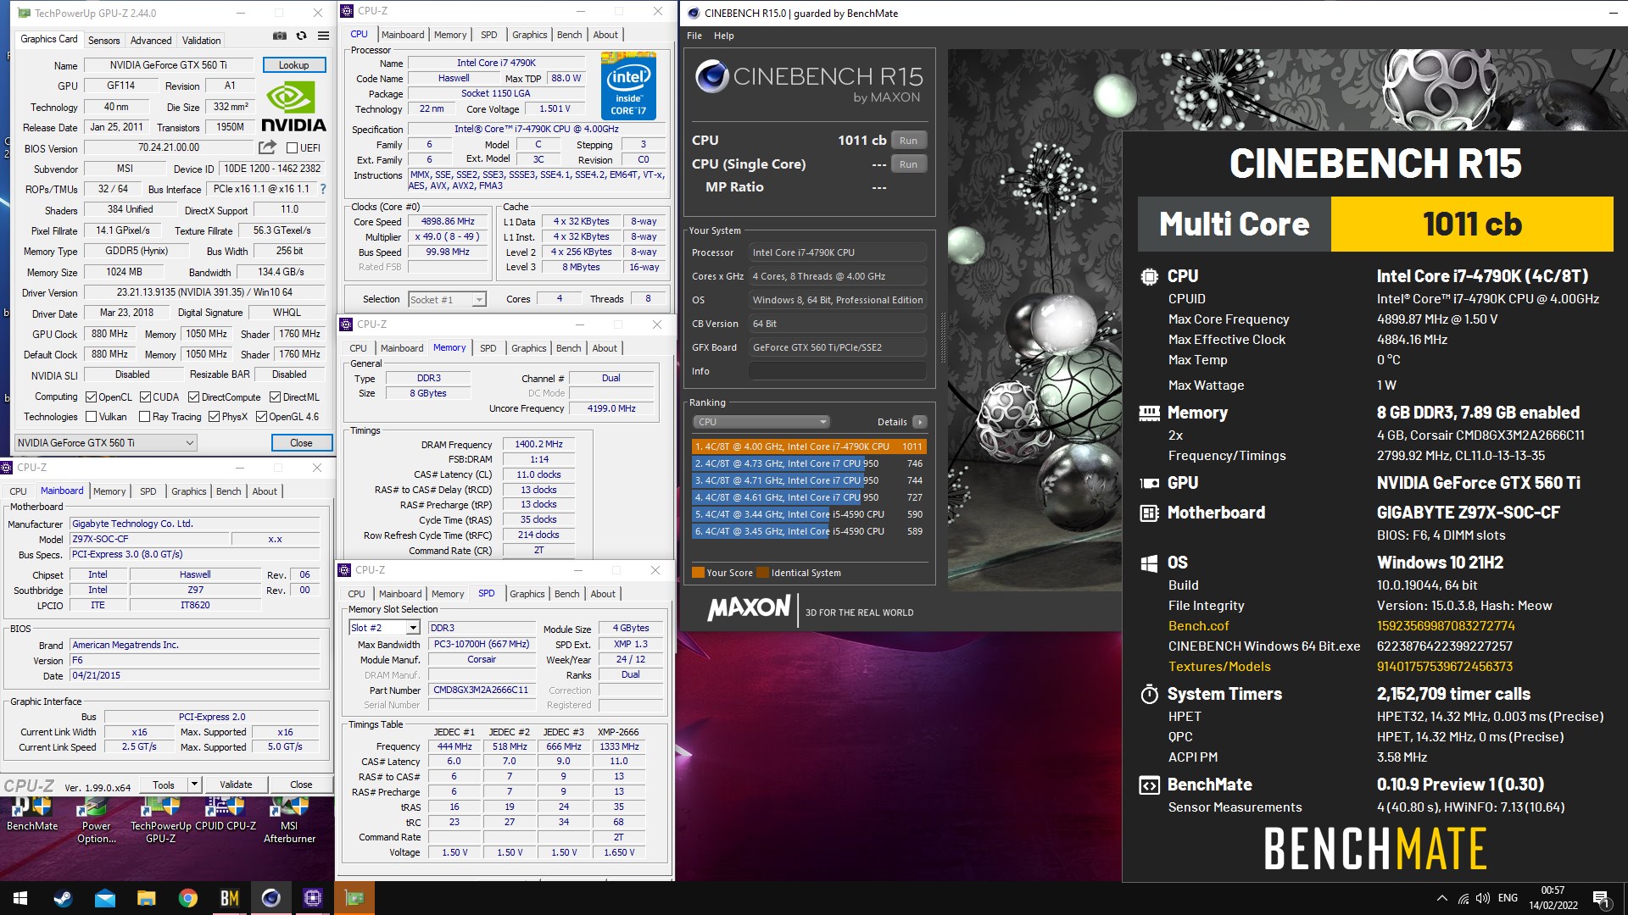Viewport: 1628px width, 915px height.
Task: Click the NVIDIA logo in GPU-Z
Action: click(x=293, y=107)
